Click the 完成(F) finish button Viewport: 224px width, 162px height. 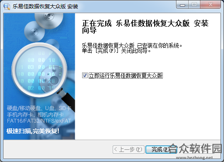(x=161, y=149)
